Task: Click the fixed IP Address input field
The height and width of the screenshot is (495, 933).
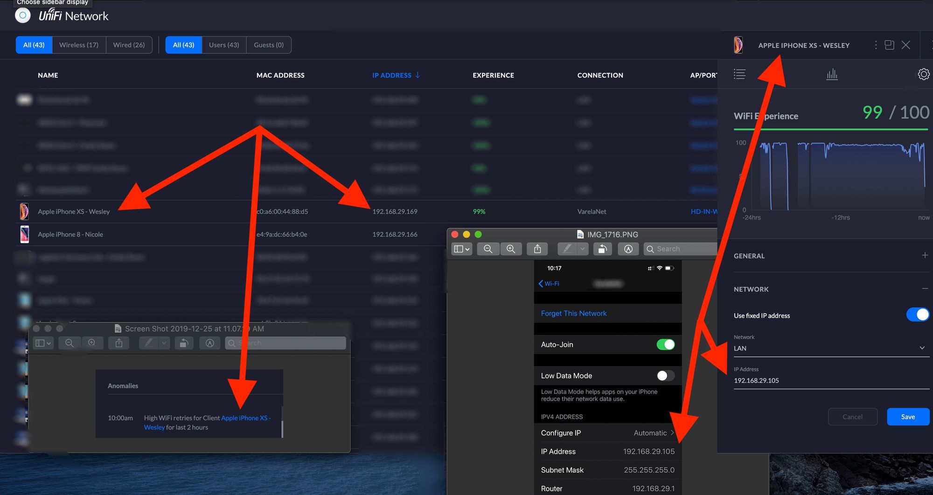Action: click(831, 380)
